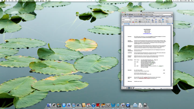Toggle Underline formatting button

click(x=127, y=22)
